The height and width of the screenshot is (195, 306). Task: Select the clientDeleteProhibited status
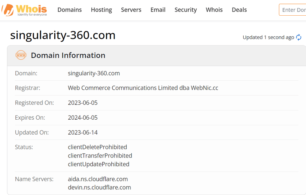[x=98, y=147]
